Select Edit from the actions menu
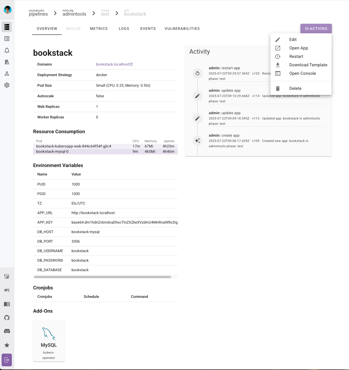This screenshot has height=370, width=349. click(x=293, y=40)
